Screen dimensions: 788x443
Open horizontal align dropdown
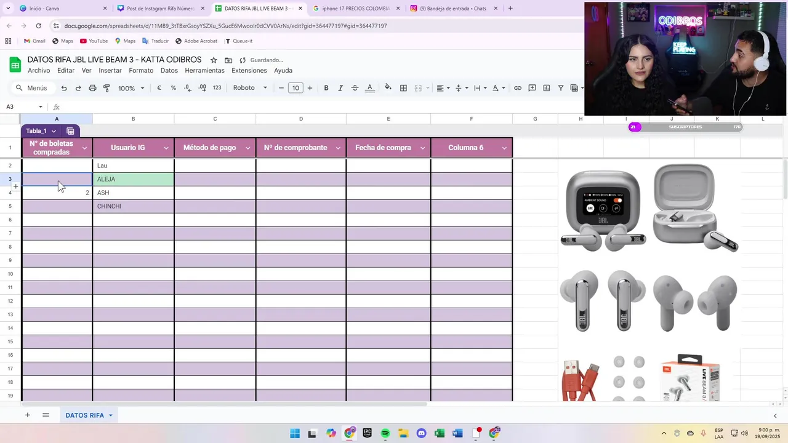click(x=443, y=88)
